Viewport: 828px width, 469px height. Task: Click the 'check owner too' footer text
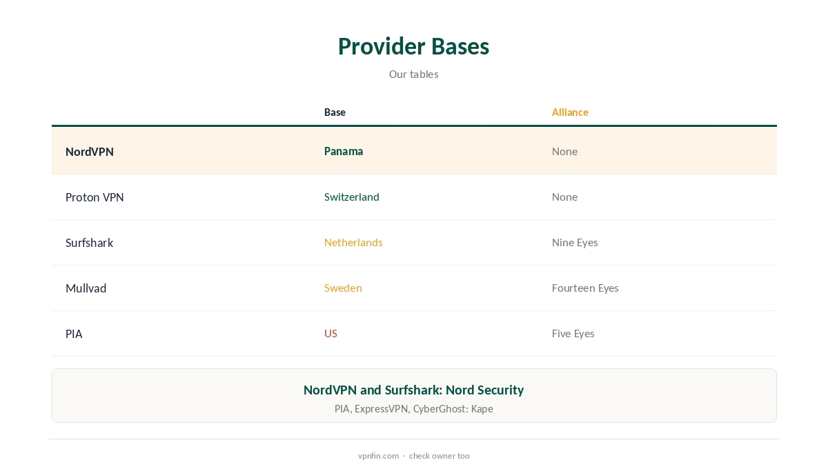point(439,456)
